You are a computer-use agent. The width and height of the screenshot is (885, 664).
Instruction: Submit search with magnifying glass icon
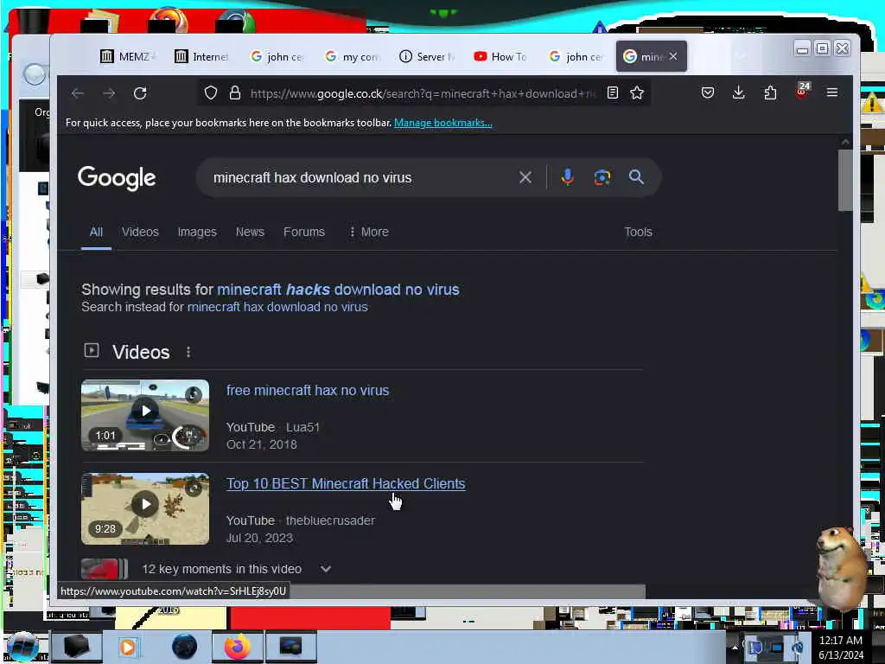636,177
